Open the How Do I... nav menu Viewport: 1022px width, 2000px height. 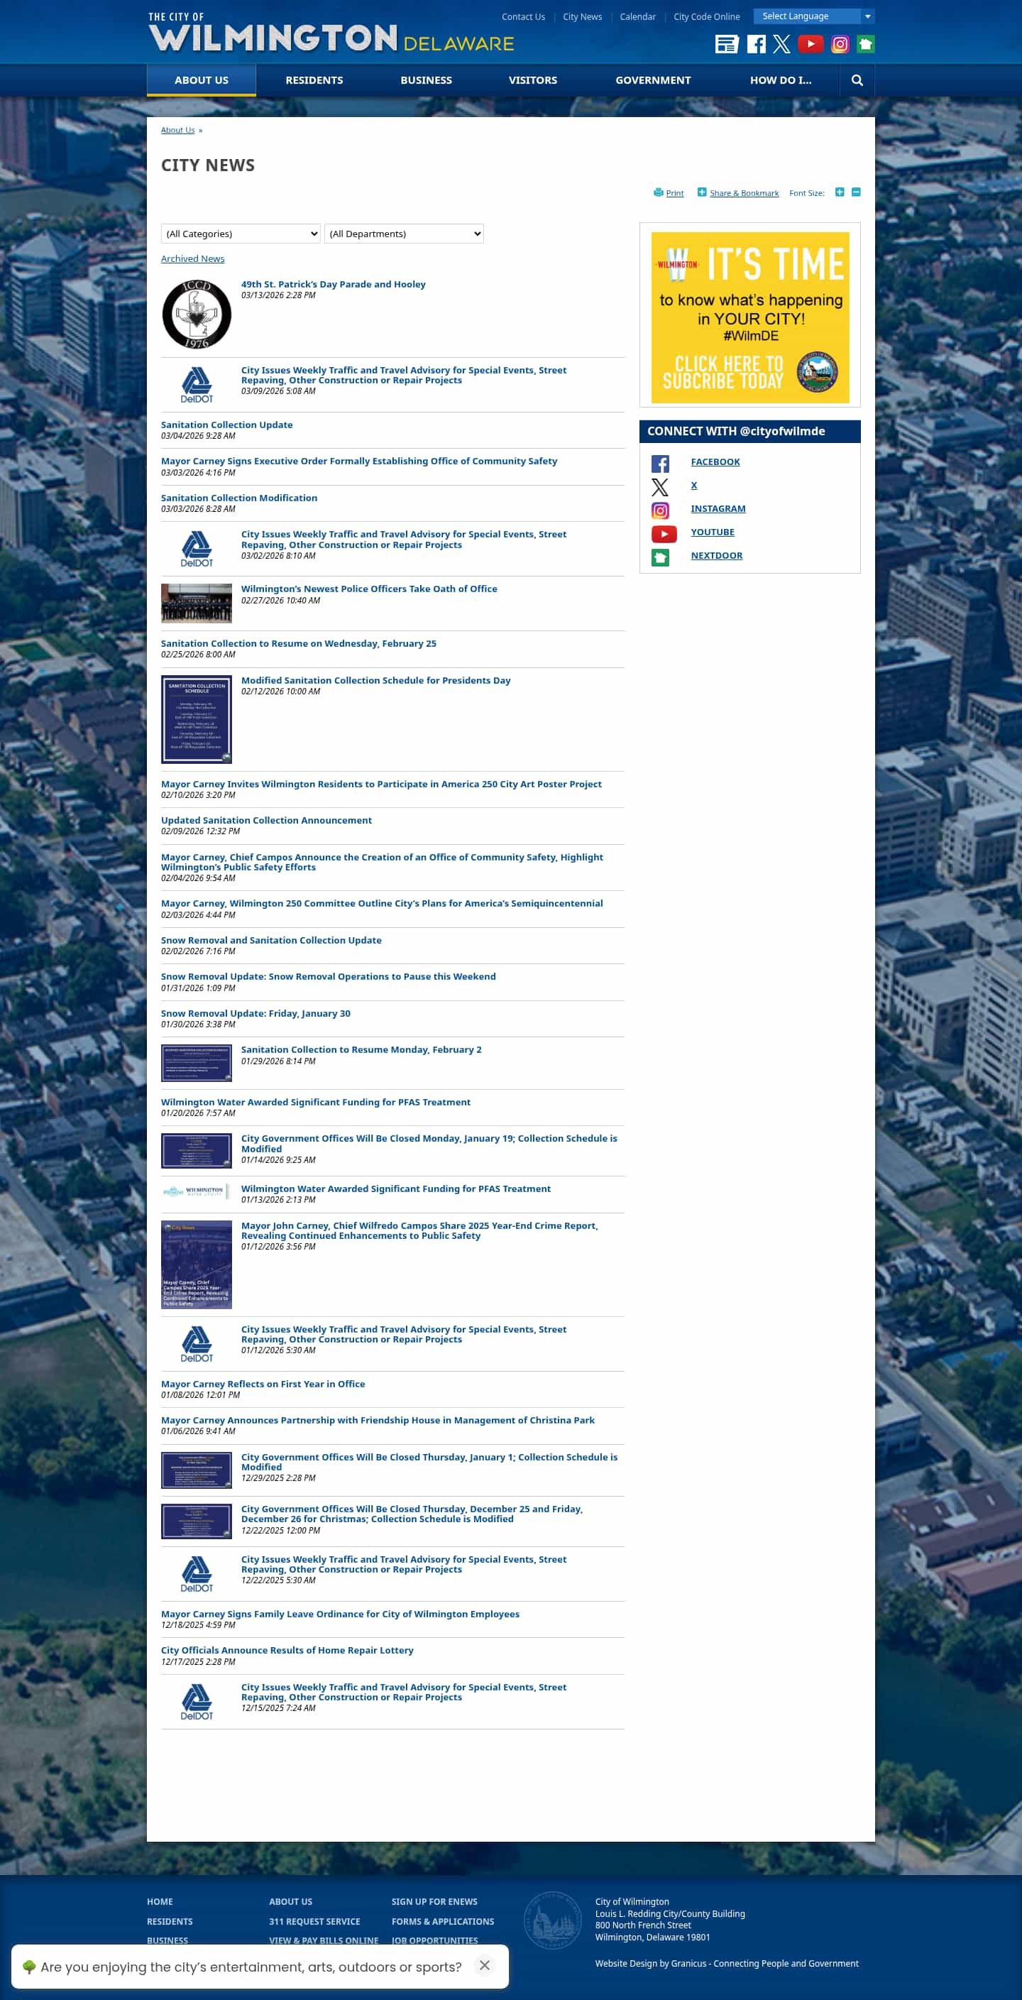pos(780,80)
